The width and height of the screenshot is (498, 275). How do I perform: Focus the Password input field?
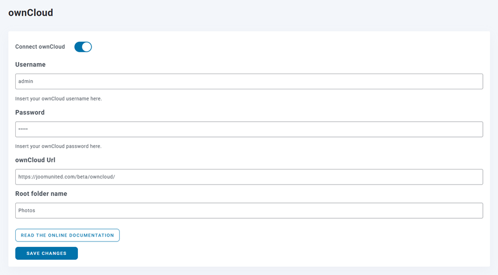coord(249,129)
